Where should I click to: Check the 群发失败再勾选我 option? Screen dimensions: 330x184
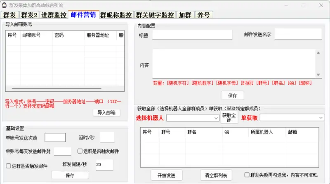pos(247,175)
